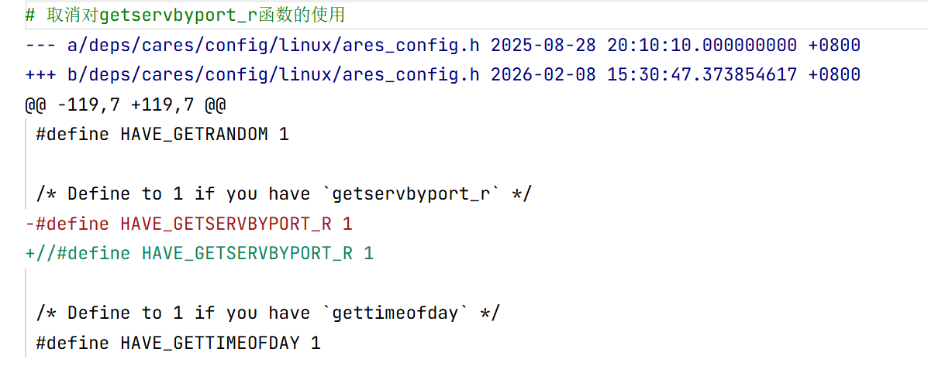This screenshot has height=383, width=928.
Task: Click the 2025-08-28 date in the old file header
Action: tap(543, 45)
